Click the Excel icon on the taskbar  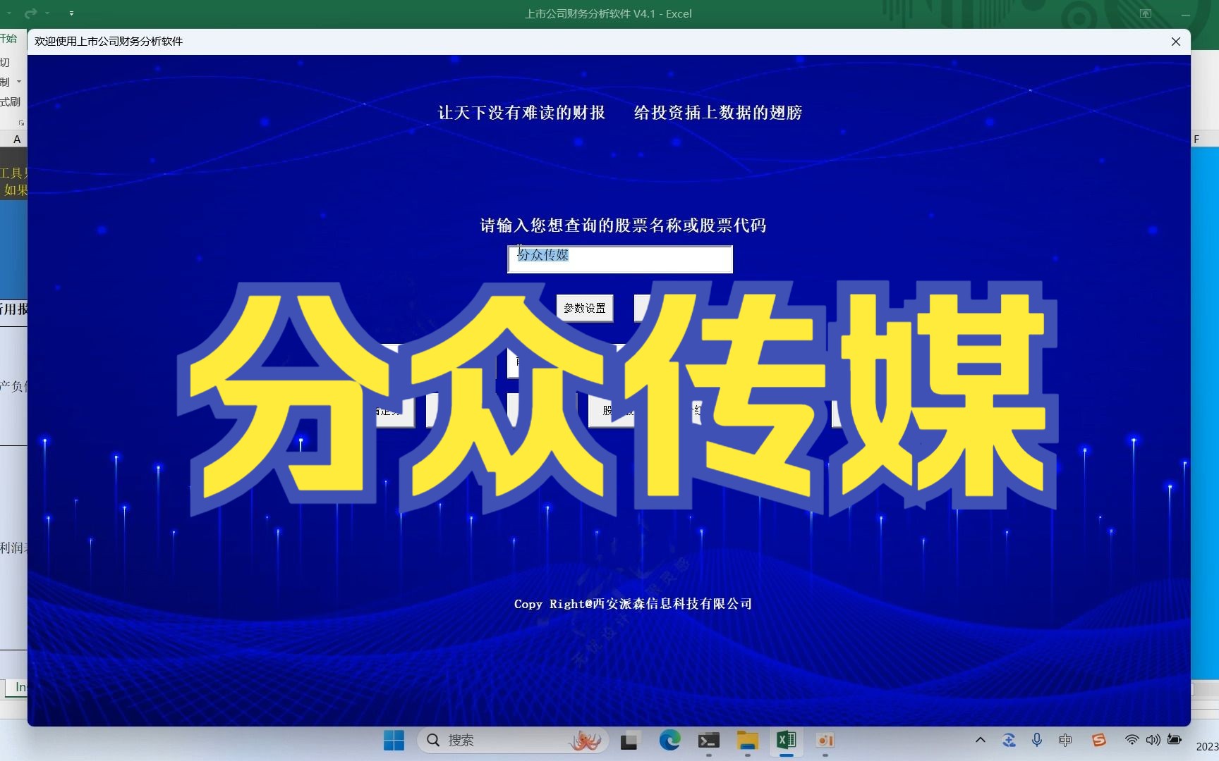(x=786, y=741)
